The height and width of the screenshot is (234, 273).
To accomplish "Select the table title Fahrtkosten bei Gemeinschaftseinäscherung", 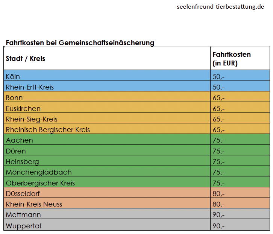I will (80, 43).
